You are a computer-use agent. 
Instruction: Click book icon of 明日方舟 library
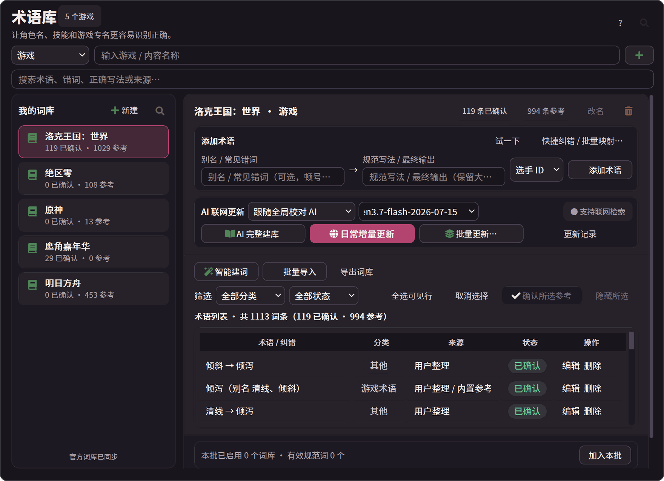click(32, 285)
